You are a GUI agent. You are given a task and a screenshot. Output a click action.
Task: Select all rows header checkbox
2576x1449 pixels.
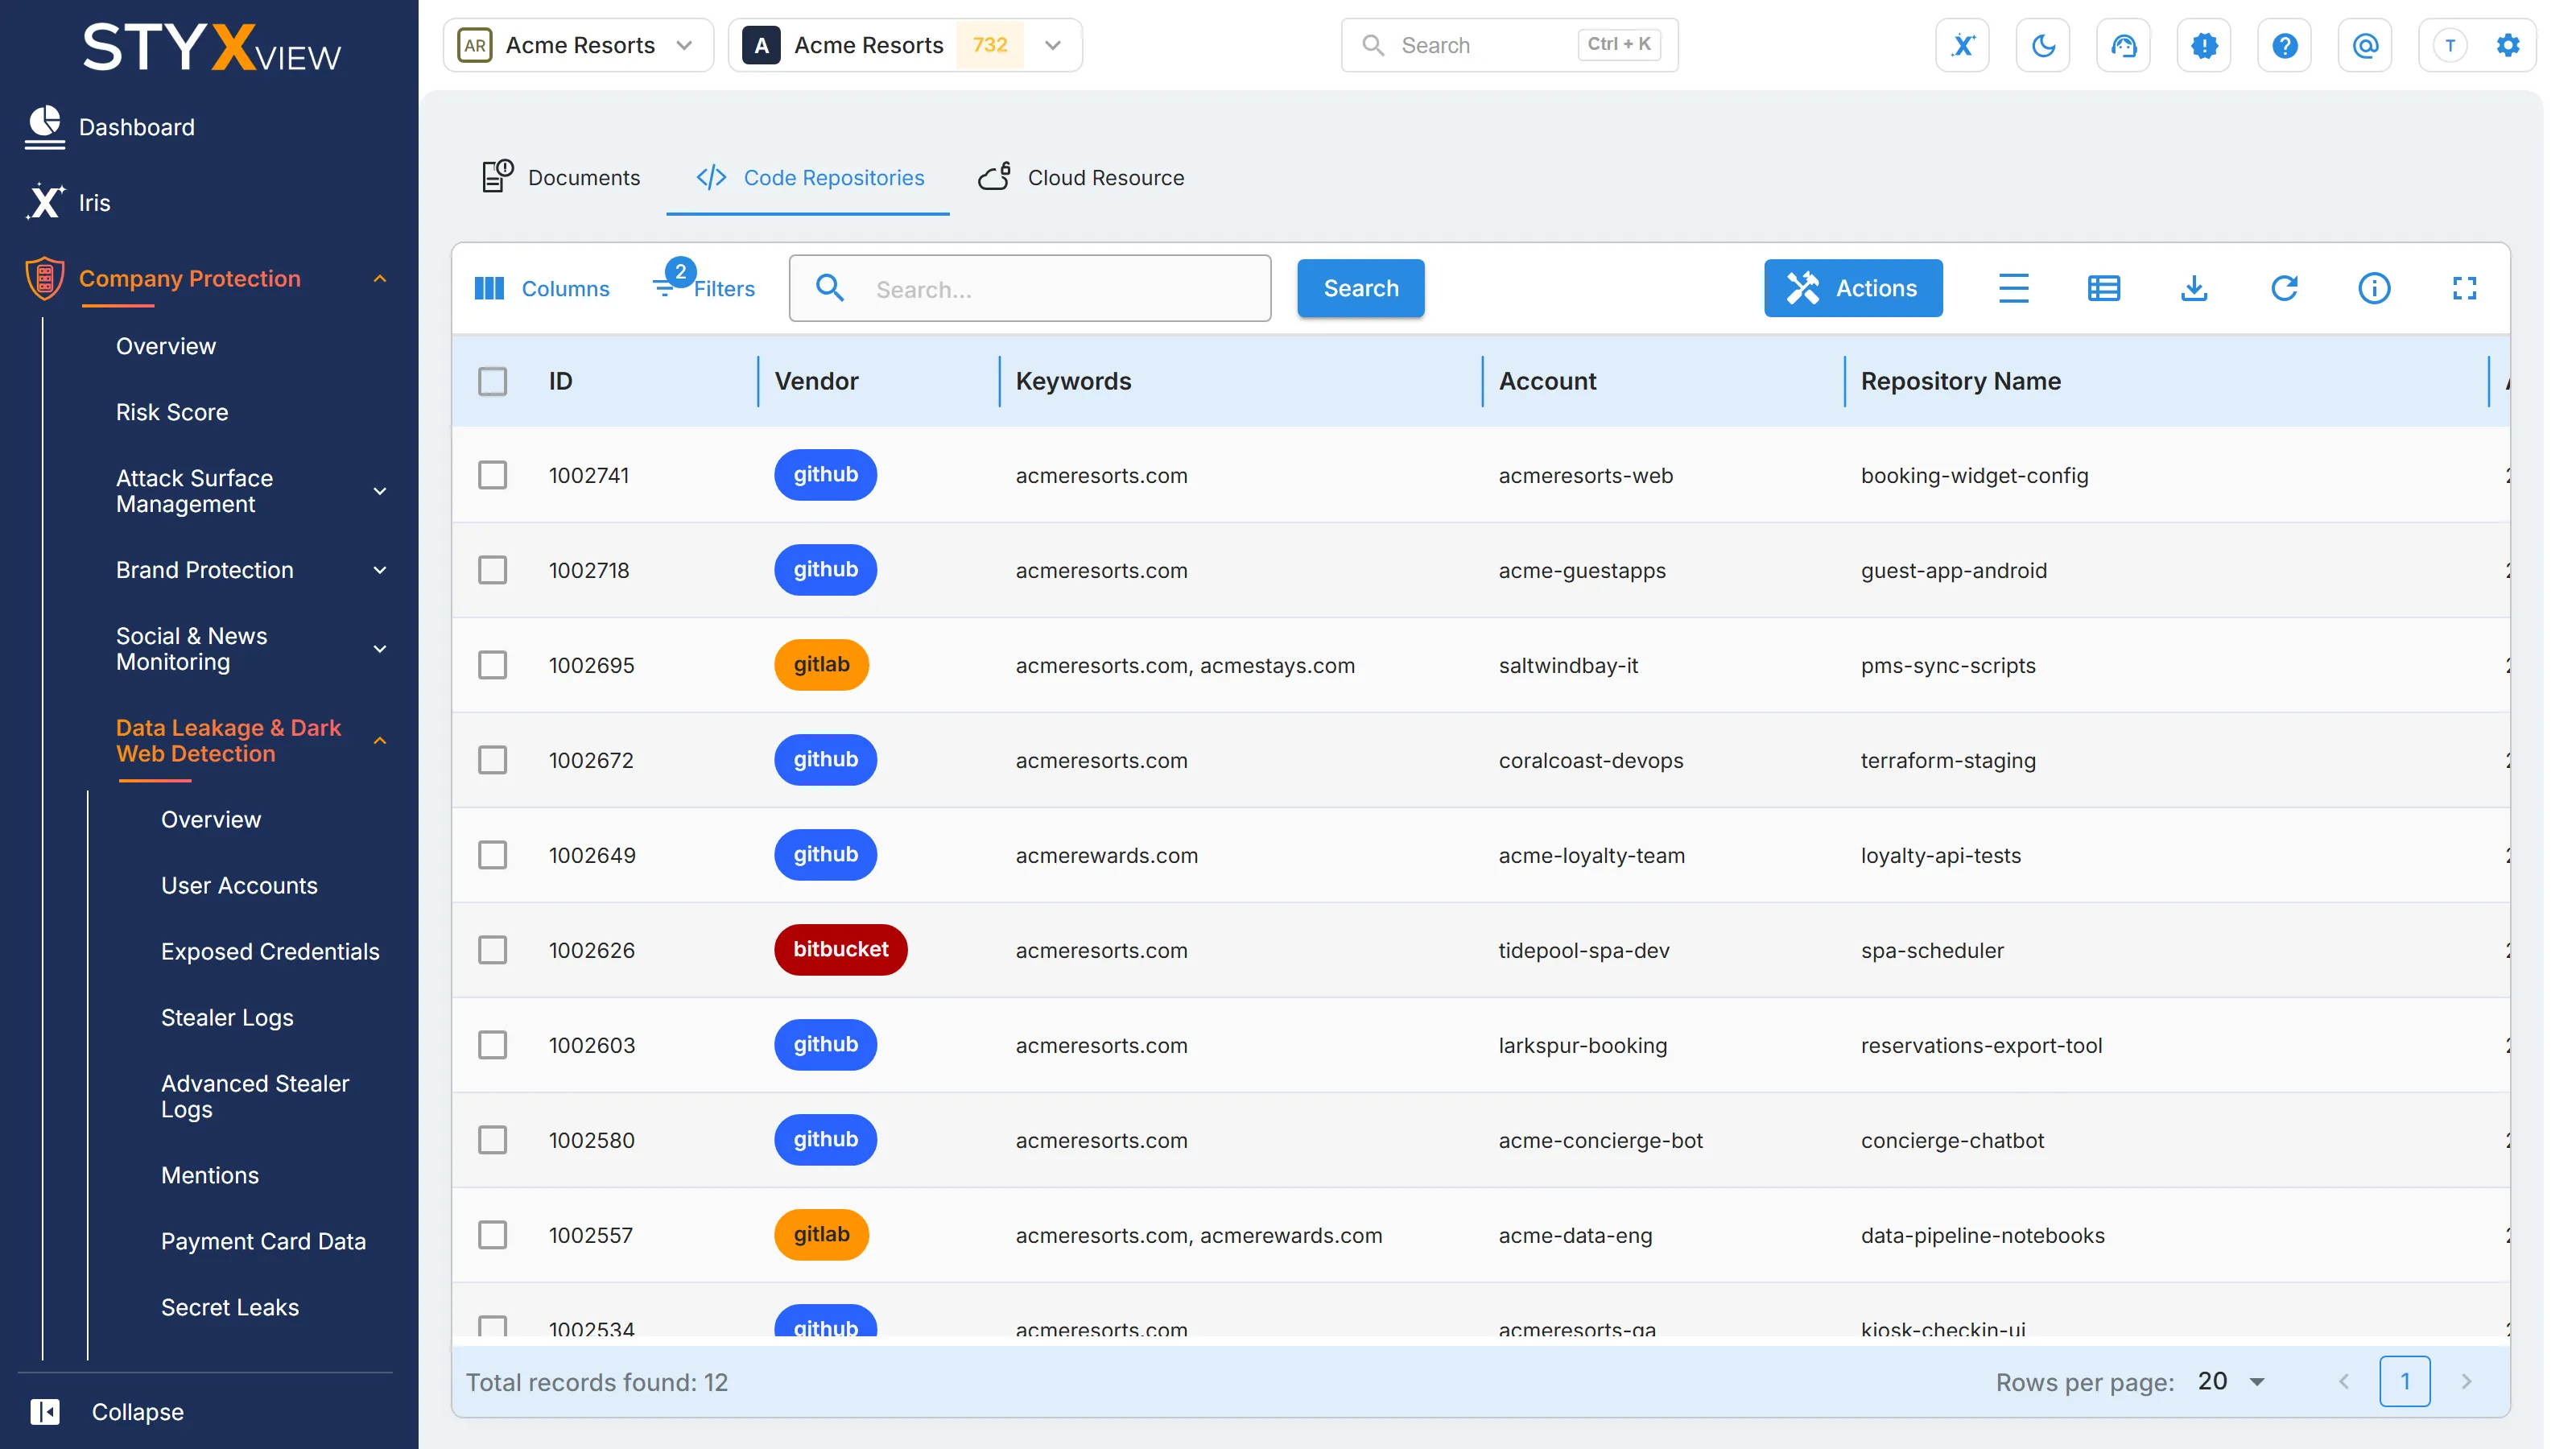click(492, 381)
